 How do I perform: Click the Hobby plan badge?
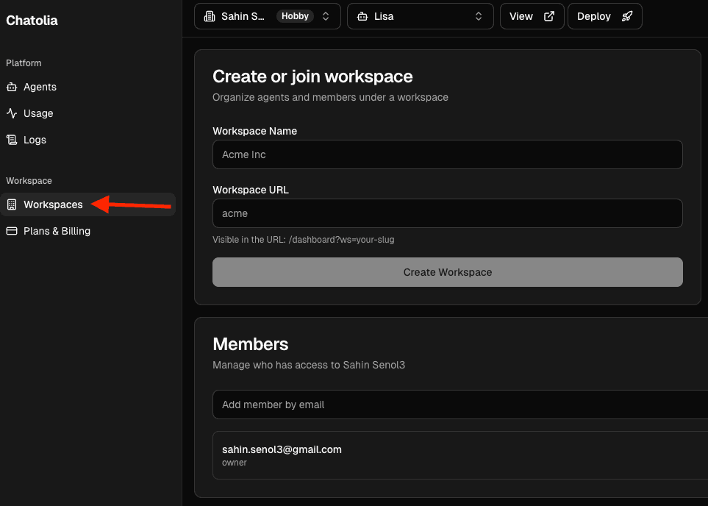(x=295, y=16)
